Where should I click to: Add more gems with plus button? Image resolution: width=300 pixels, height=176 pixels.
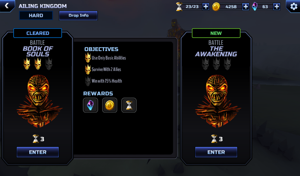[277, 7]
